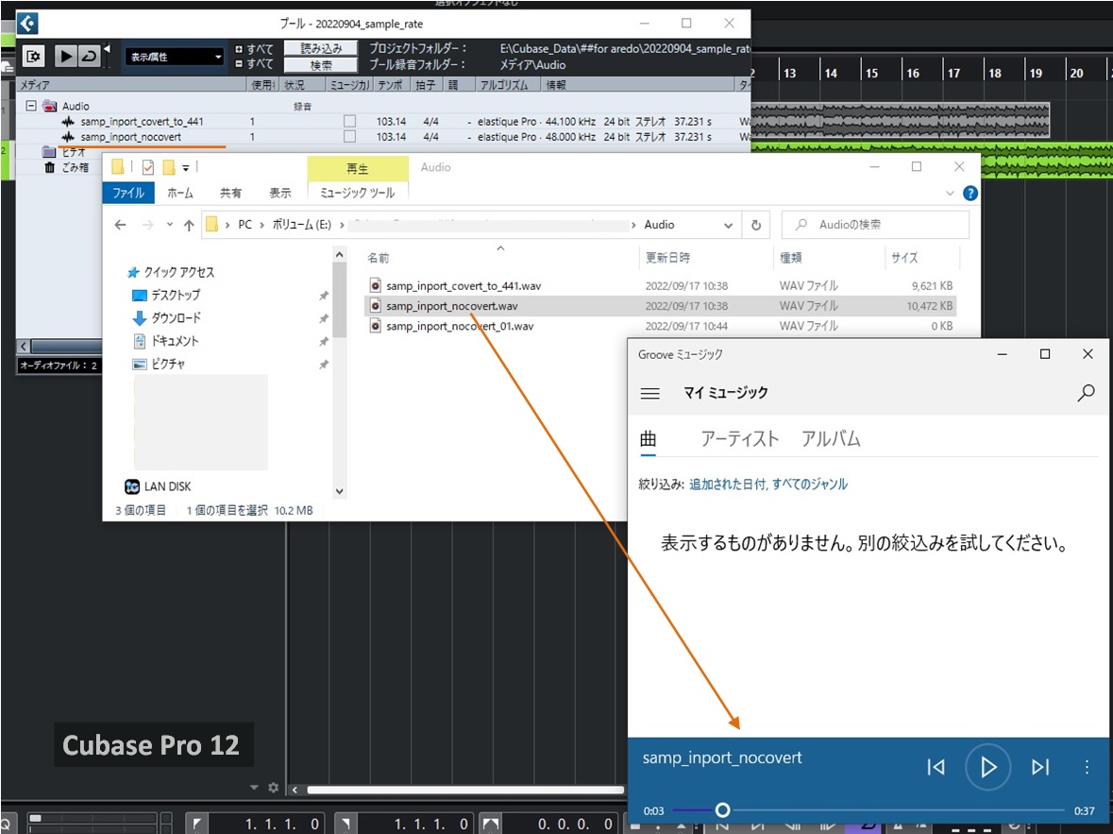Click the 読み込み import button
The image size is (1113, 834).
(321, 48)
